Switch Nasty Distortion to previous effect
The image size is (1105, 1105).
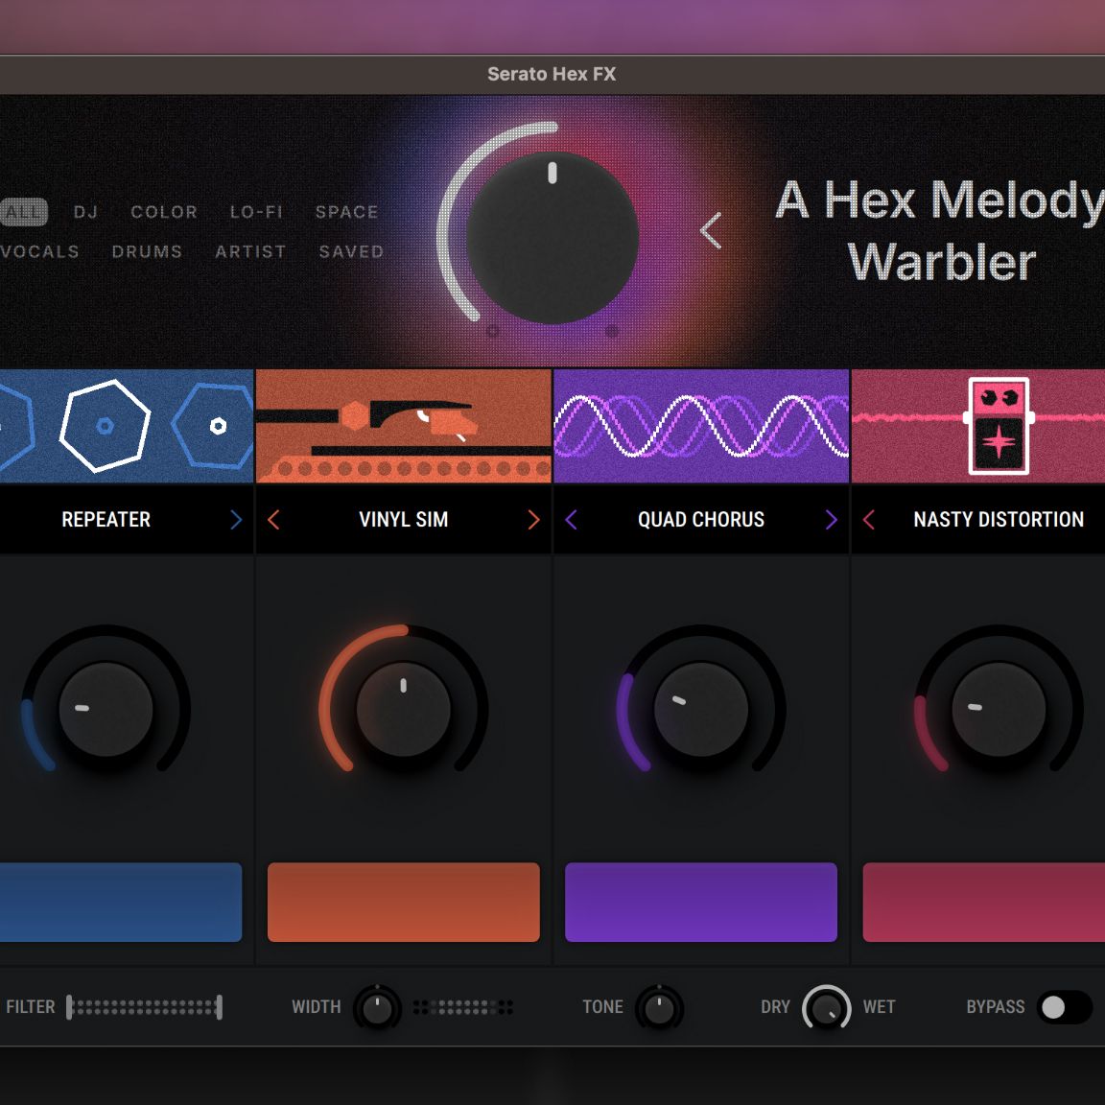pos(869,520)
